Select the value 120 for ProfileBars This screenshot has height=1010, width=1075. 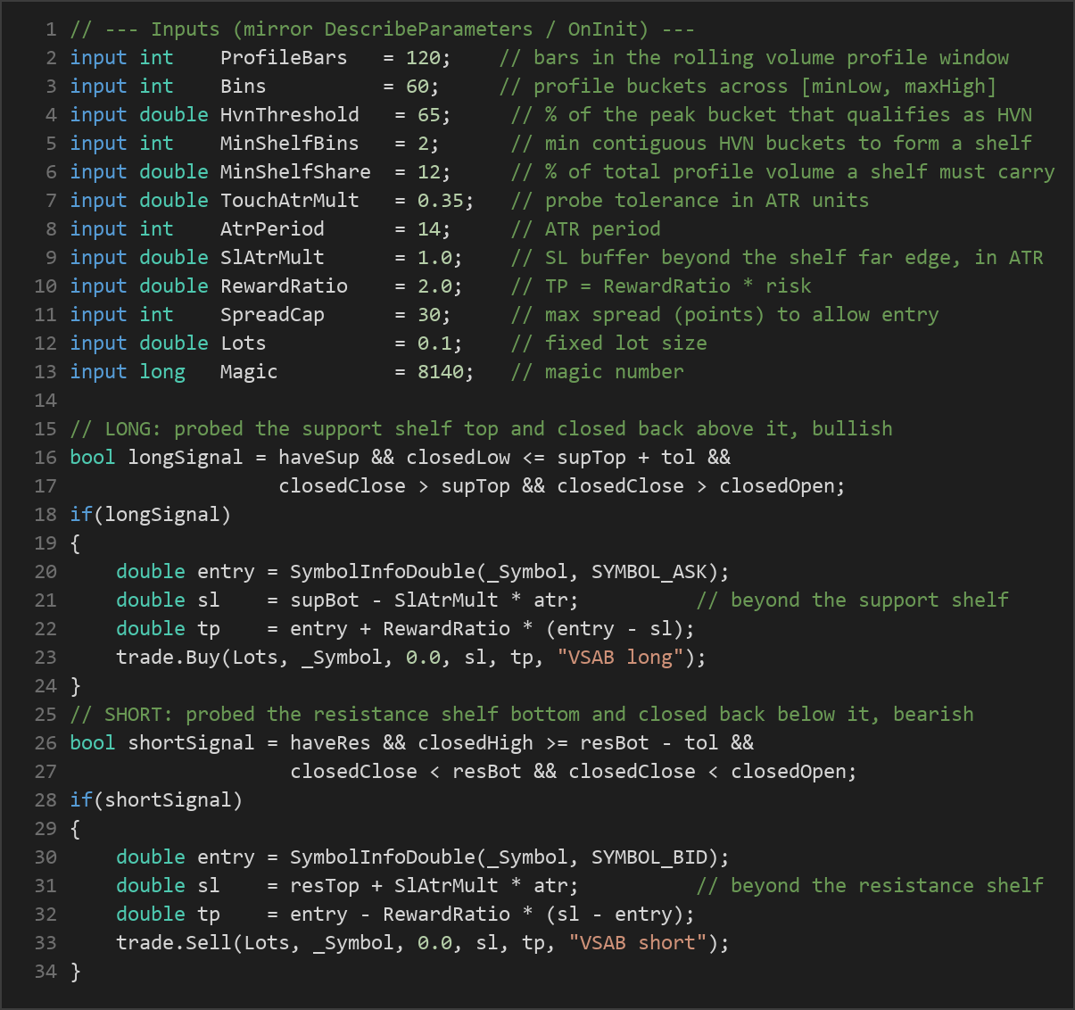point(423,58)
